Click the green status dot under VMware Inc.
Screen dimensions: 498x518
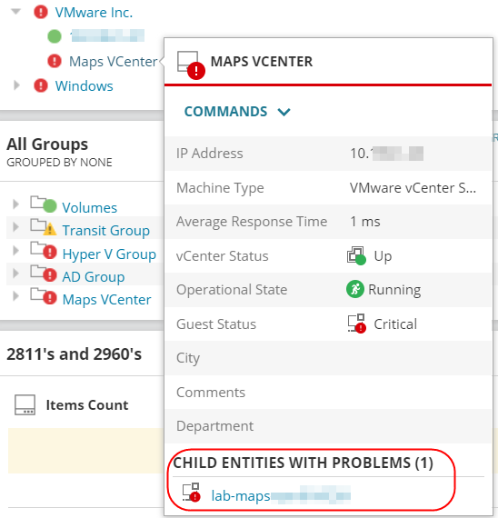point(55,36)
